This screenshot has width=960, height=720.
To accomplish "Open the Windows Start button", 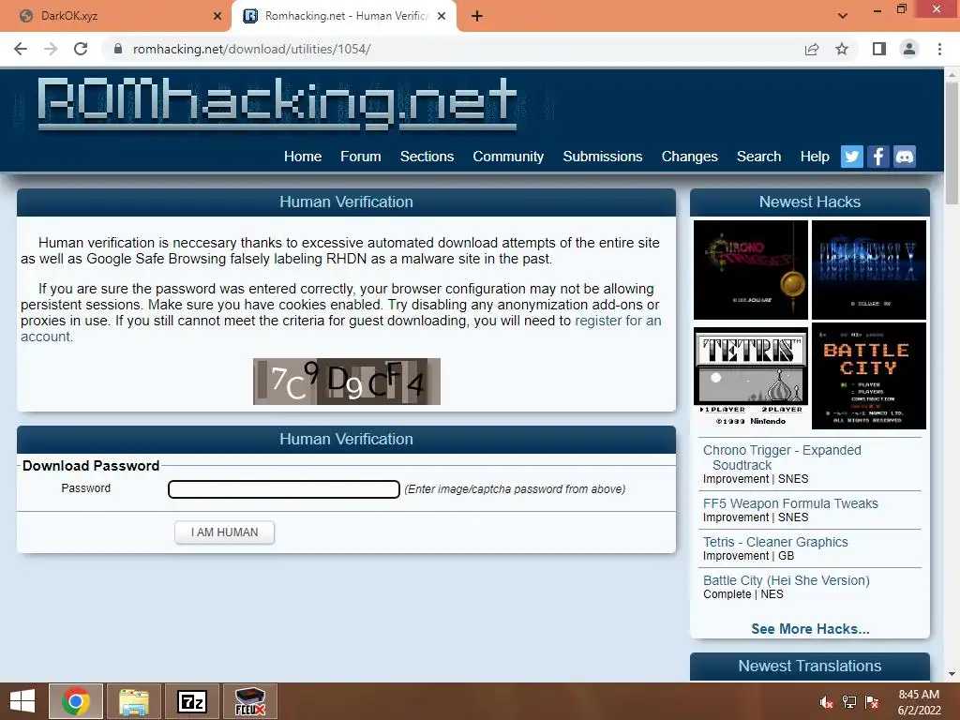I will point(22,701).
